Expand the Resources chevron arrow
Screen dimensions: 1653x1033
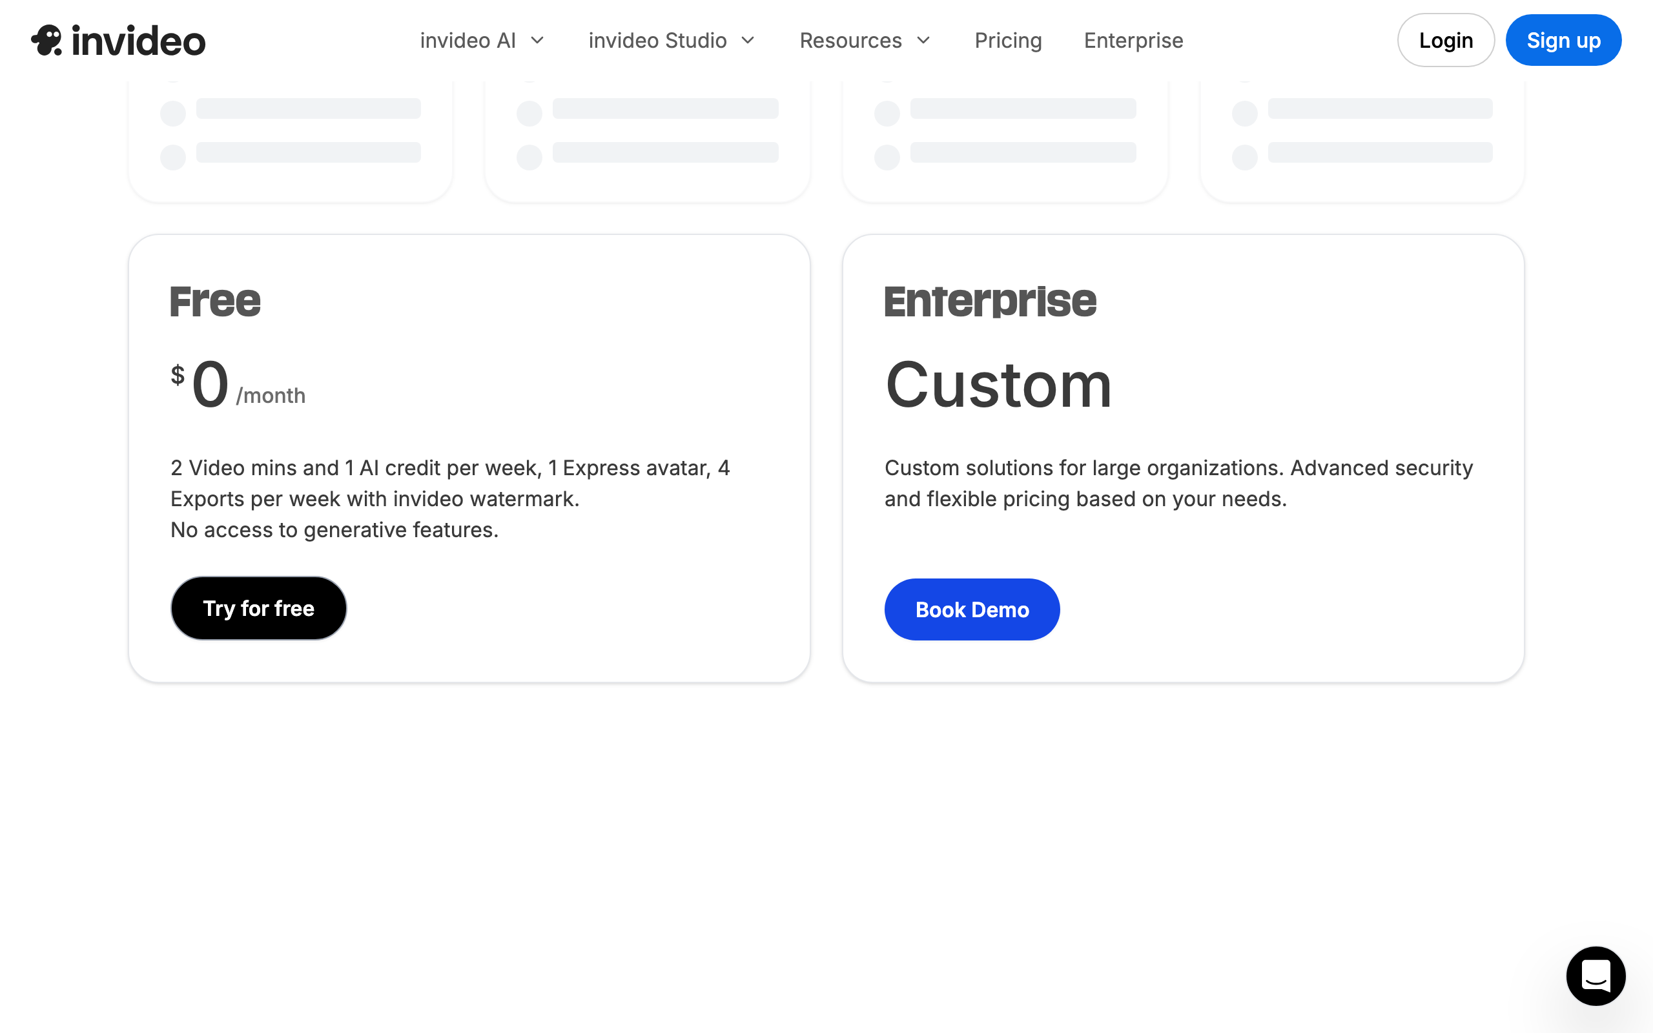pyautogui.click(x=923, y=40)
